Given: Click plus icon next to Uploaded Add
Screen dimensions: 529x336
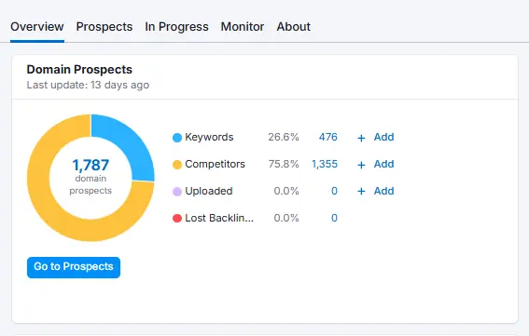Looking at the screenshot, I should pos(361,191).
